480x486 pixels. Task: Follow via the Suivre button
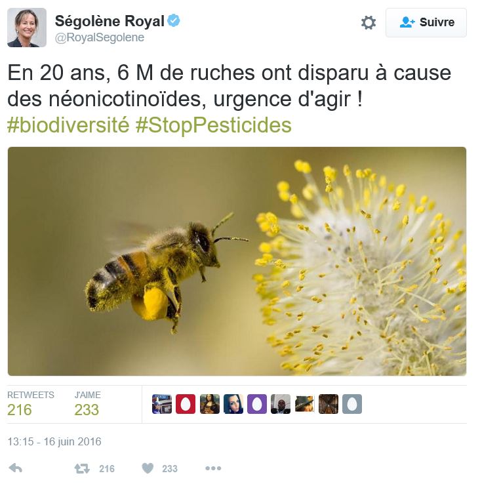click(426, 22)
